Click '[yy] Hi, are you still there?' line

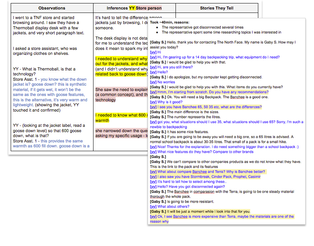click(171, 67)
